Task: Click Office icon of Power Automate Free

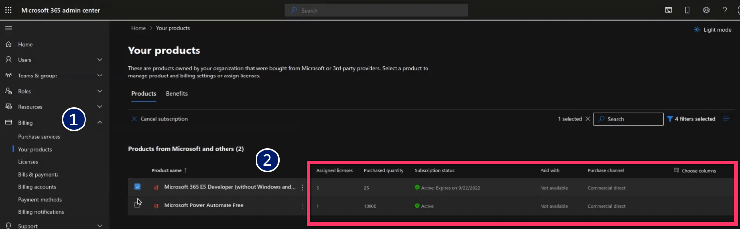Action: (x=156, y=206)
